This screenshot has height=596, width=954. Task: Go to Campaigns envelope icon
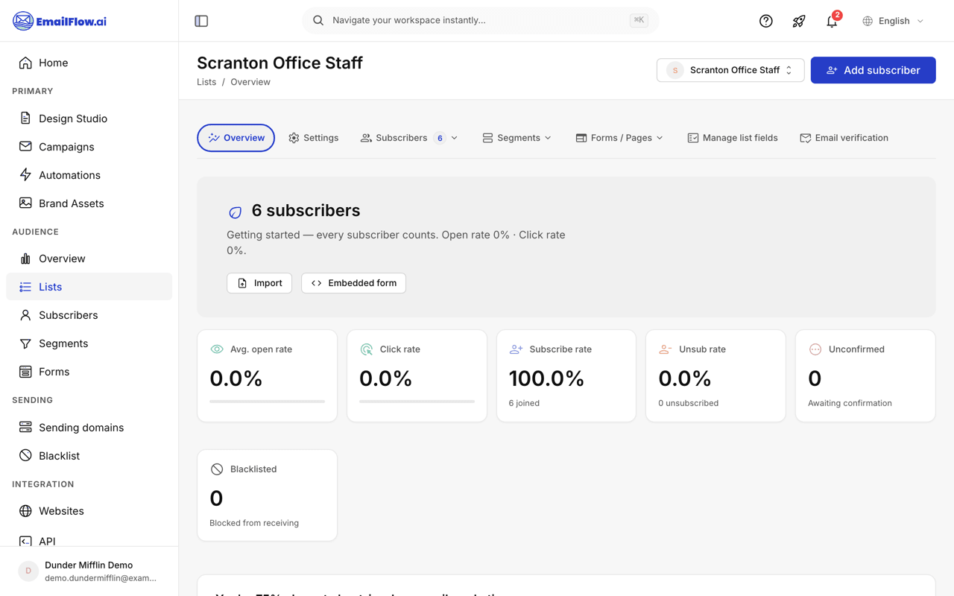click(x=25, y=147)
